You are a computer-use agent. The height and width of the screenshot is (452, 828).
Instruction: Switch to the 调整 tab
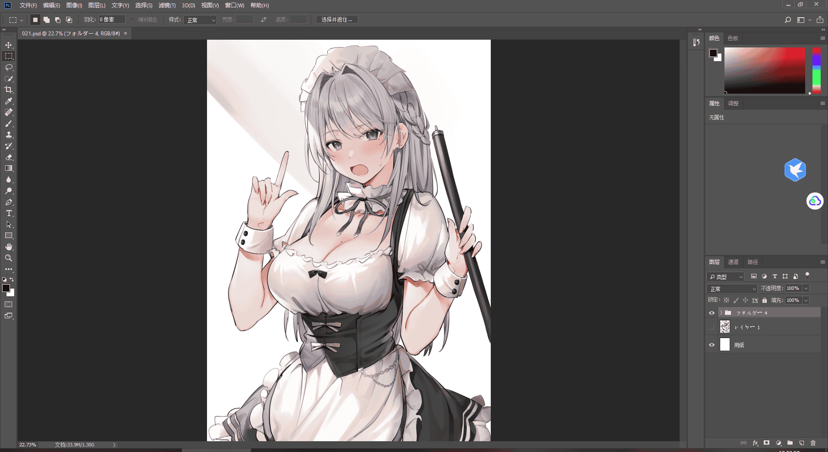coord(733,104)
